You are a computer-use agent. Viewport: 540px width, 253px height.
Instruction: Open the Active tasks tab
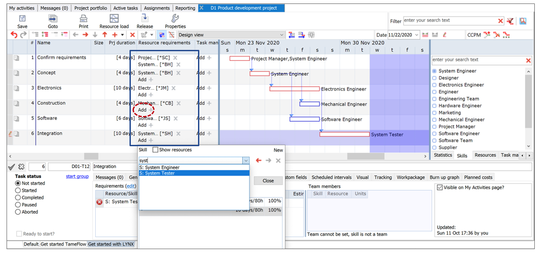pos(126,8)
